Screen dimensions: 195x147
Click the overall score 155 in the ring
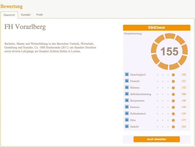tap(169, 51)
